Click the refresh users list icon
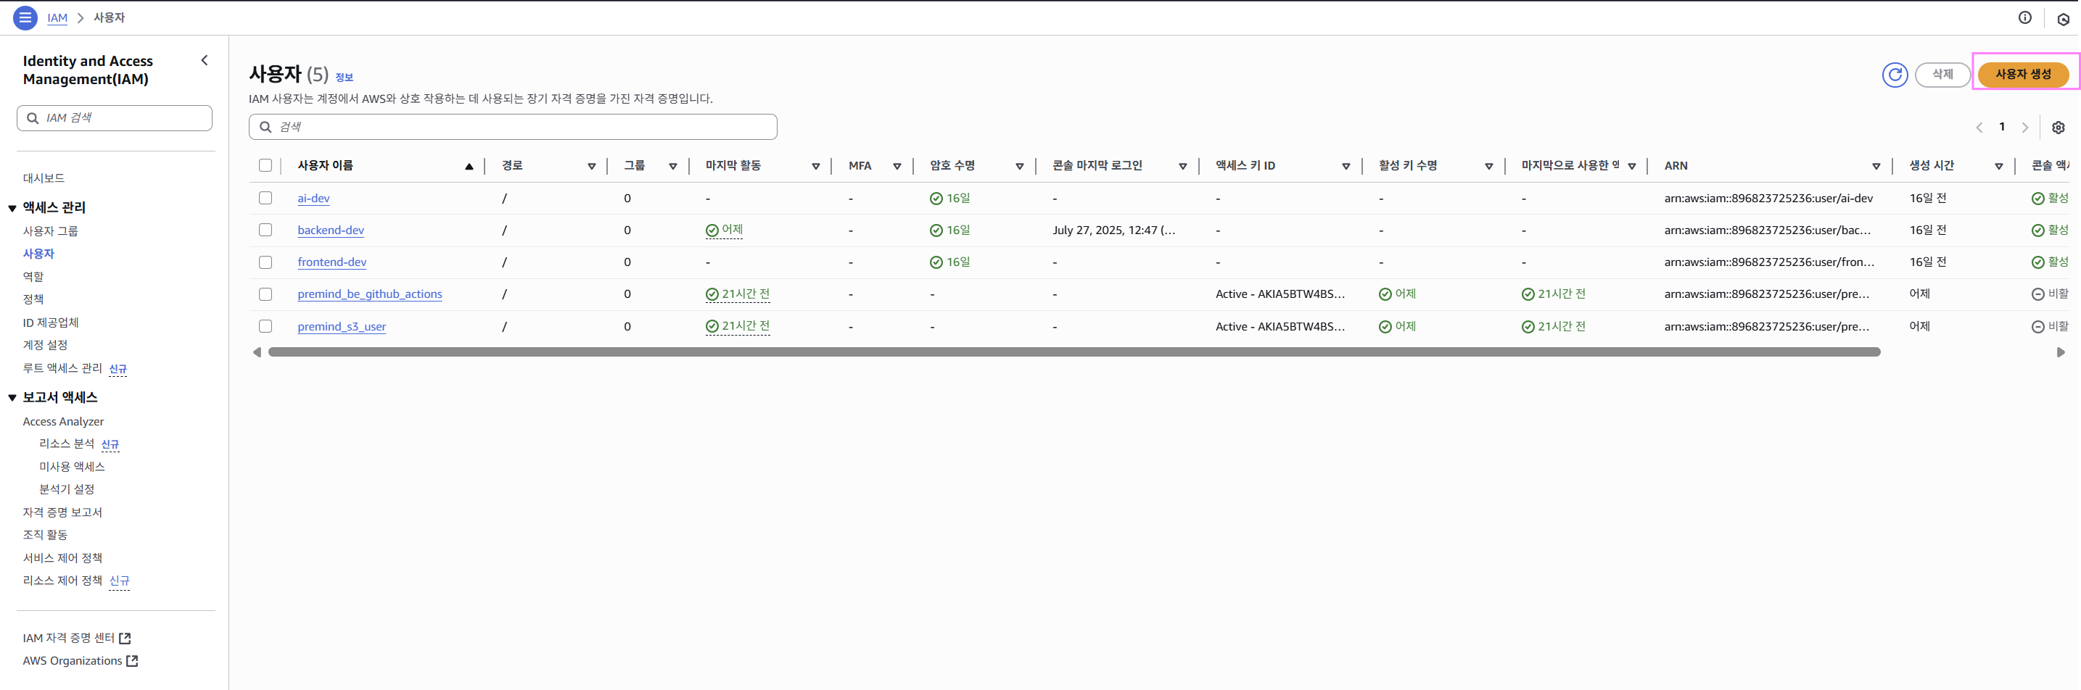Screen dimensions: 2081x690 tap(1895, 74)
